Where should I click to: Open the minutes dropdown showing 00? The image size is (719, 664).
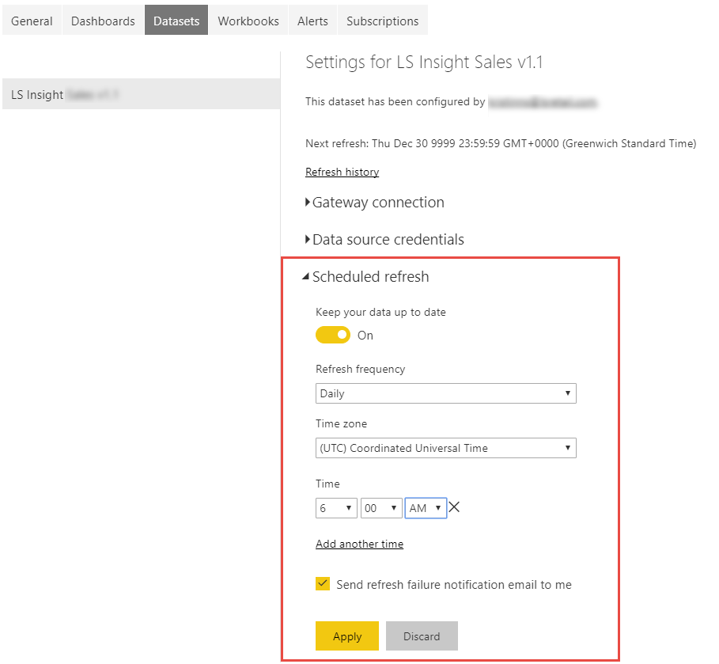click(x=381, y=508)
